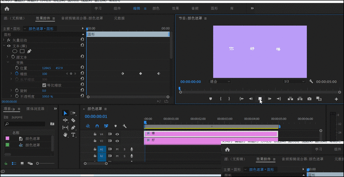Viewport: 344px width, 177px height.
Task: Expand 矢量运动 effect group
Action: pos(3,40)
